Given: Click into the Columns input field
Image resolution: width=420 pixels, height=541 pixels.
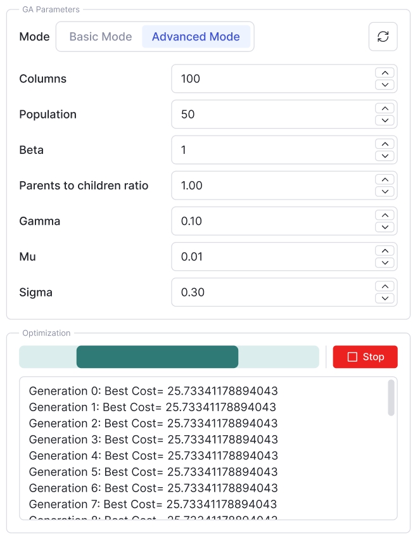Looking at the screenshot, I should pos(272,79).
